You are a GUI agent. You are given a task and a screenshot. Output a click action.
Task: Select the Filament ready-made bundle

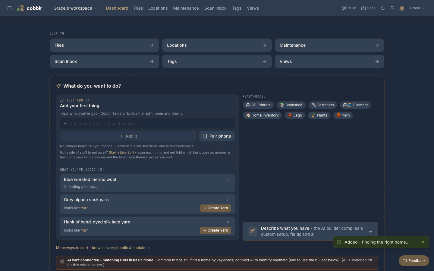click(x=355, y=105)
